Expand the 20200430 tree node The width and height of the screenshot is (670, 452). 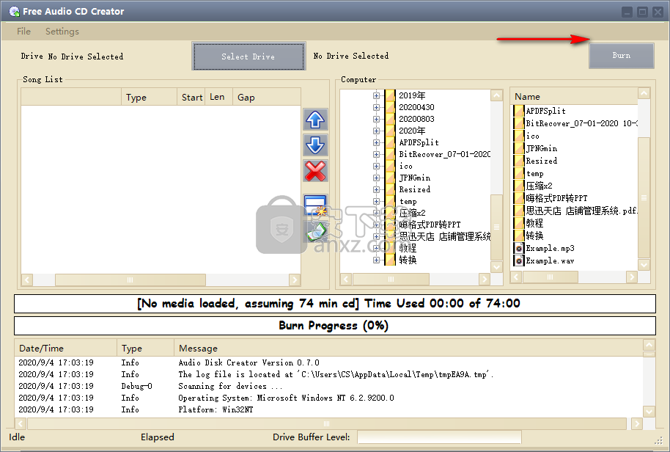click(376, 107)
